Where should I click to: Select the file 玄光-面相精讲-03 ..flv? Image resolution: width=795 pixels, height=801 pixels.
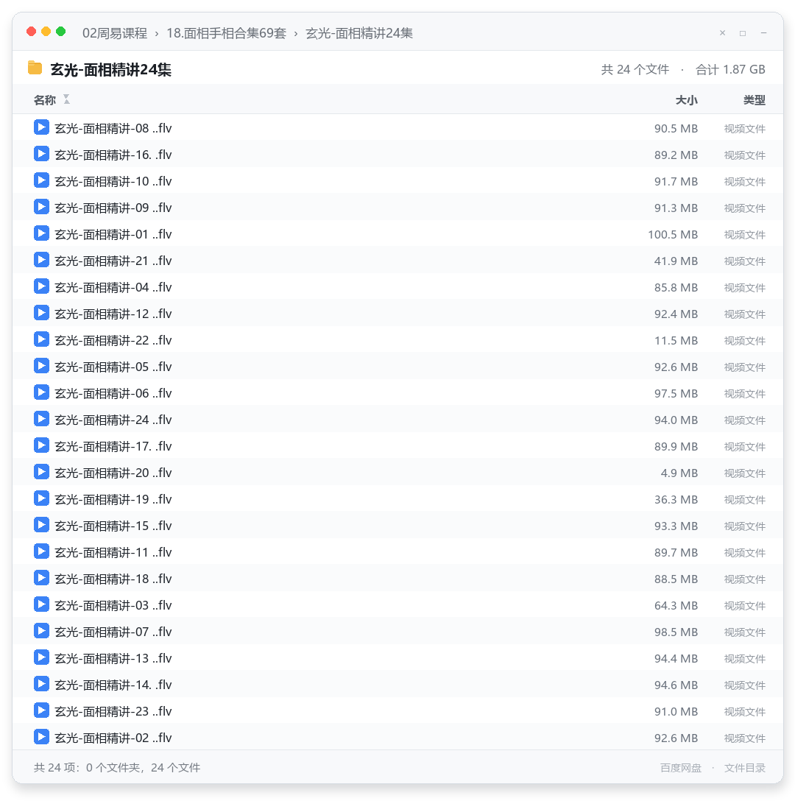(397, 605)
